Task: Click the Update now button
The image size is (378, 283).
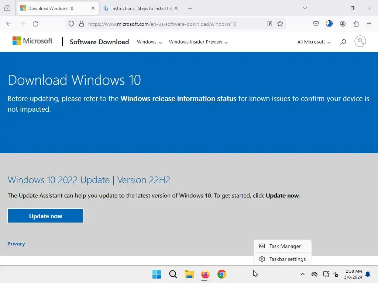Action: tap(45, 216)
